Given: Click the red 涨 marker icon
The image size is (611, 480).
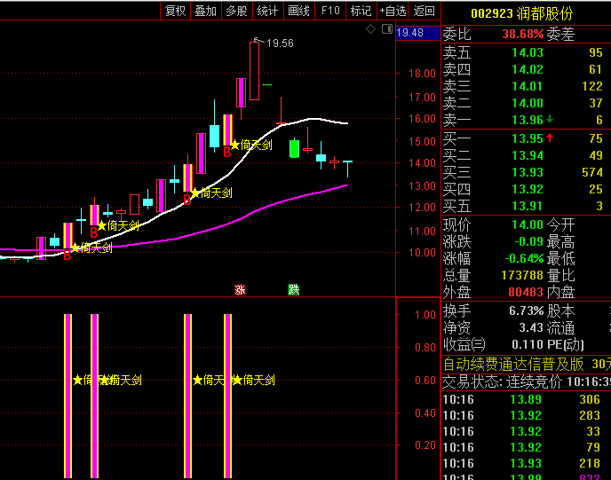Looking at the screenshot, I should (x=240, y=290).
